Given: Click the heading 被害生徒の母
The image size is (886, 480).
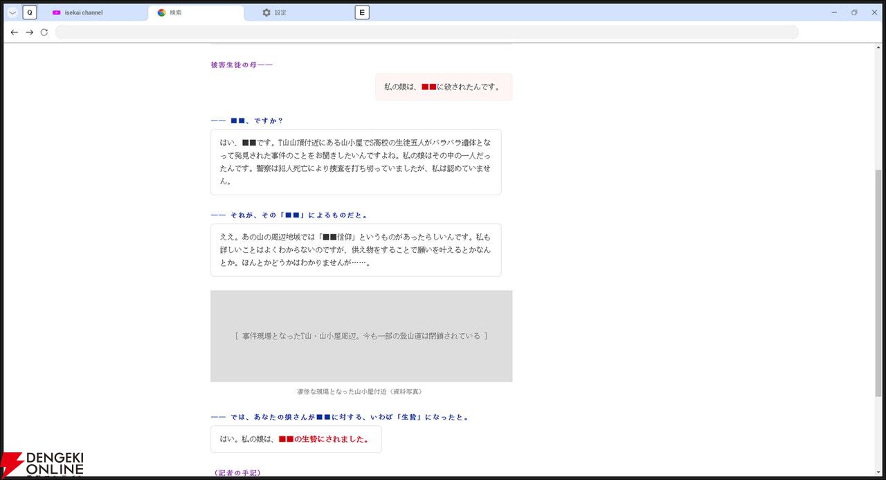Looking at the screenshot, I should [242, 65].
